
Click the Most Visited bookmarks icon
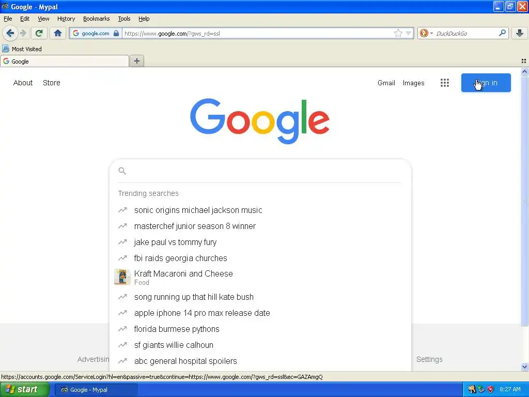pos(6,49)
